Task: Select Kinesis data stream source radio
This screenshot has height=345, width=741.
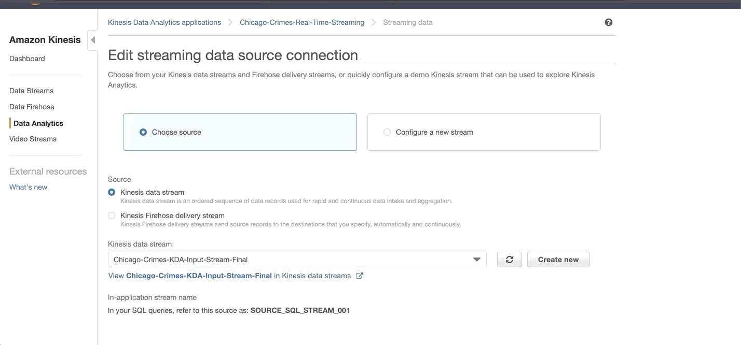Action: click(112, 192)
